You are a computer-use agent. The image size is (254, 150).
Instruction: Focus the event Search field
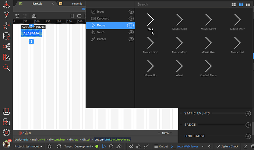point(183,4)
